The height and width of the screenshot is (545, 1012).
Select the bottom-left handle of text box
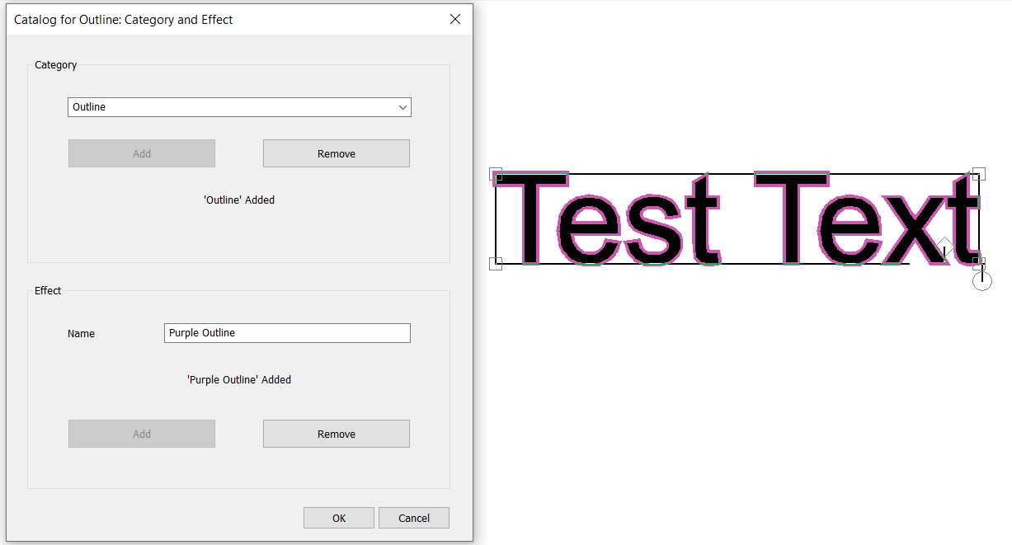496,264
